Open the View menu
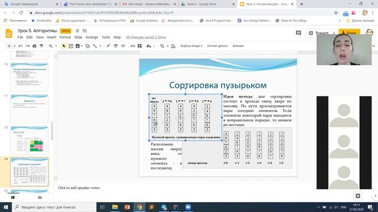This screenshot has height=212, width=378. (x=40, y=37)
